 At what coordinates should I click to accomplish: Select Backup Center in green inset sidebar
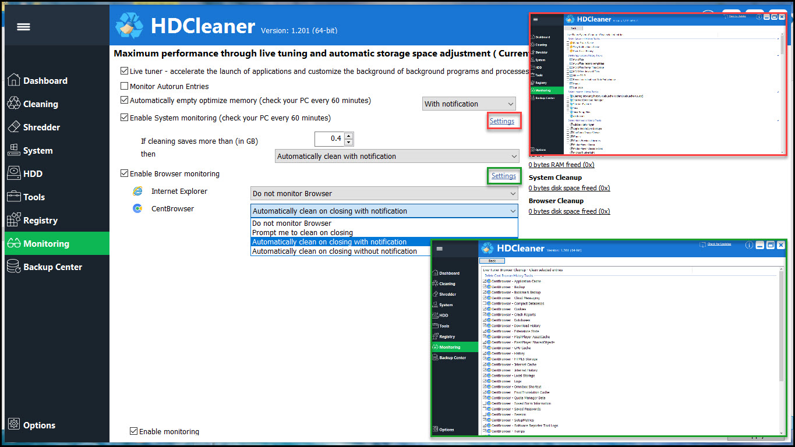453,357
